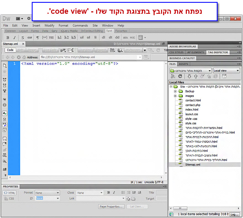Click the Multiscreen button

(133, 50)
